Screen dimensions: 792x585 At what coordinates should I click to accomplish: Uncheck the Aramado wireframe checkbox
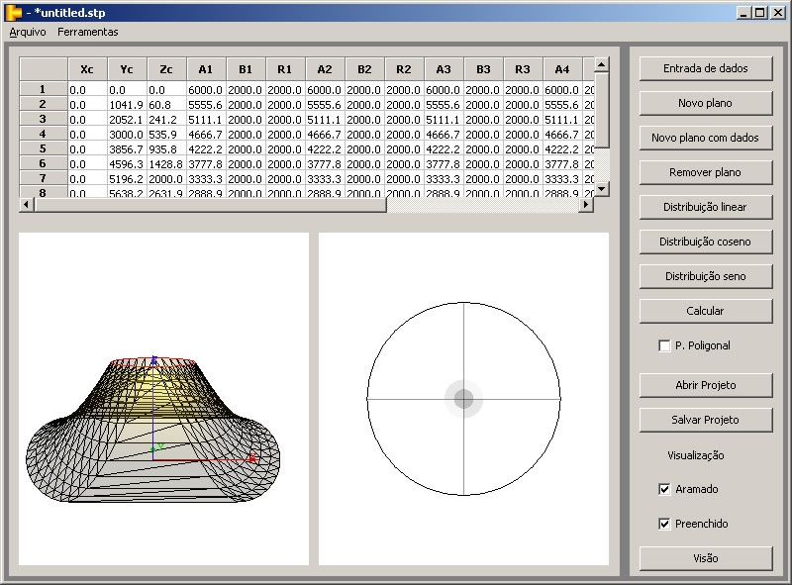coord(664,489)
